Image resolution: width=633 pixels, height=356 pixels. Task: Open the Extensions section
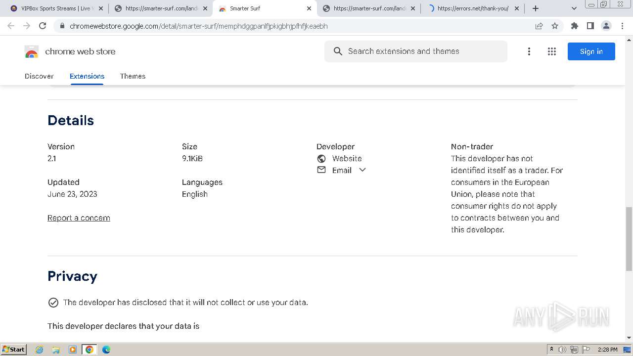(87, 76)
